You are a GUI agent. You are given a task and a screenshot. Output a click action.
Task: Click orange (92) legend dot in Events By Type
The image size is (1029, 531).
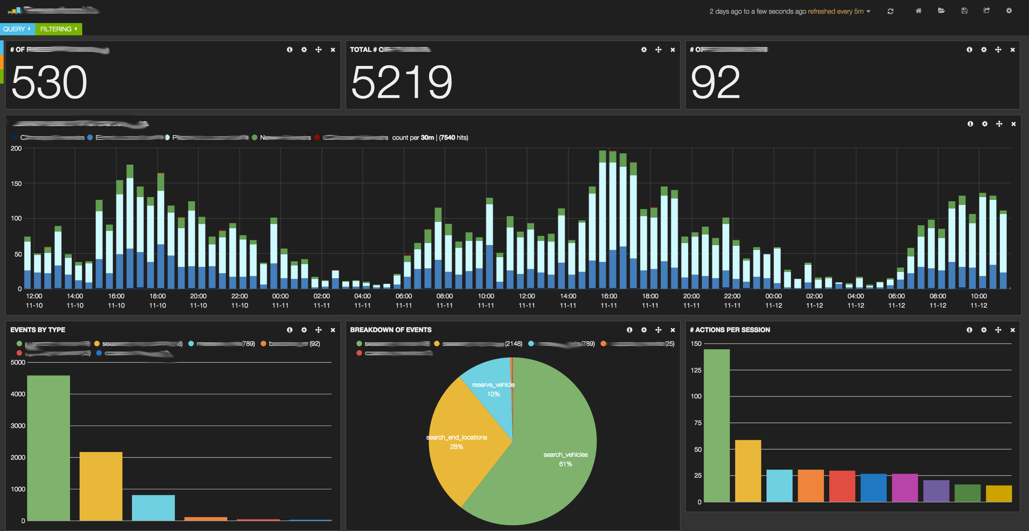(x=263, y=343)
